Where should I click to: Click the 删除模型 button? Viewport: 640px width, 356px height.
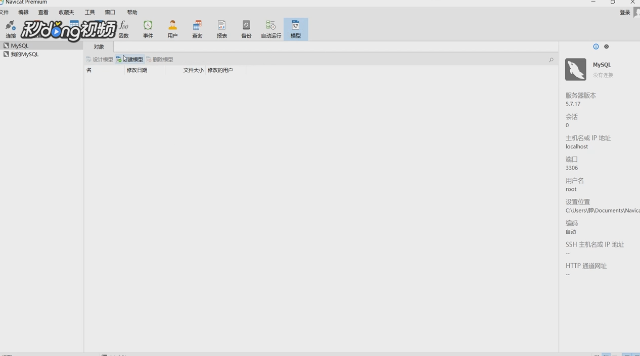[160, 60]
